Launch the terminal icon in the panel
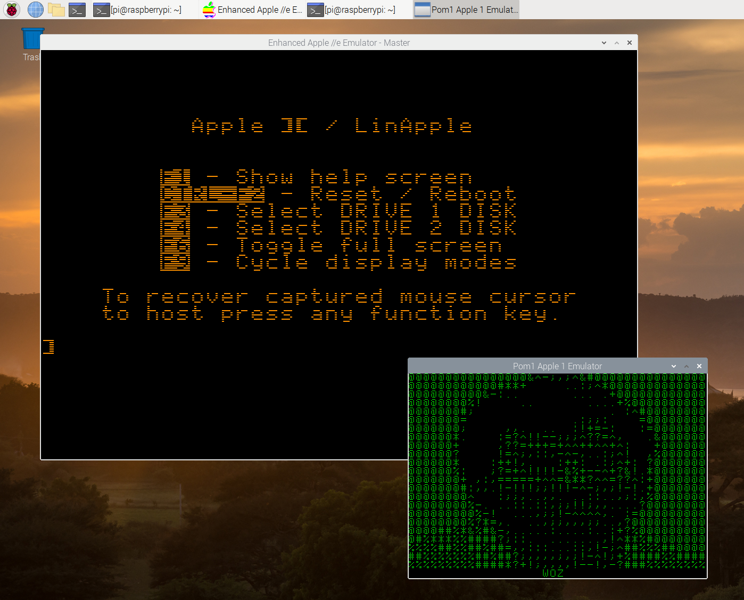Image resolution: width=744 pixels, height=600 pixels. pyautogui.click(x=78, y=10)
